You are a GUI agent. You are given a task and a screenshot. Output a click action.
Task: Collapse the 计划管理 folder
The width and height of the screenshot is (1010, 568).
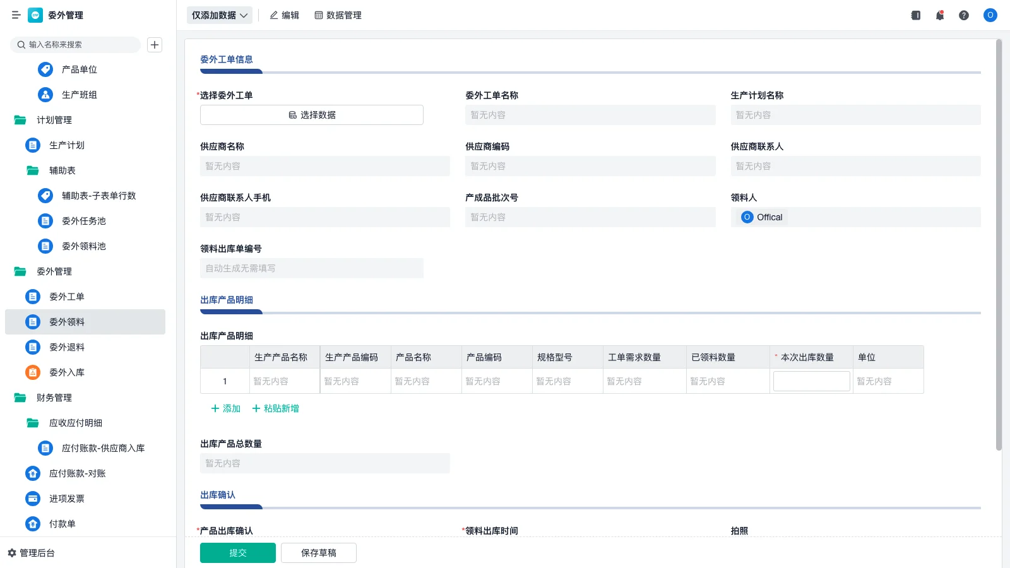54,120
